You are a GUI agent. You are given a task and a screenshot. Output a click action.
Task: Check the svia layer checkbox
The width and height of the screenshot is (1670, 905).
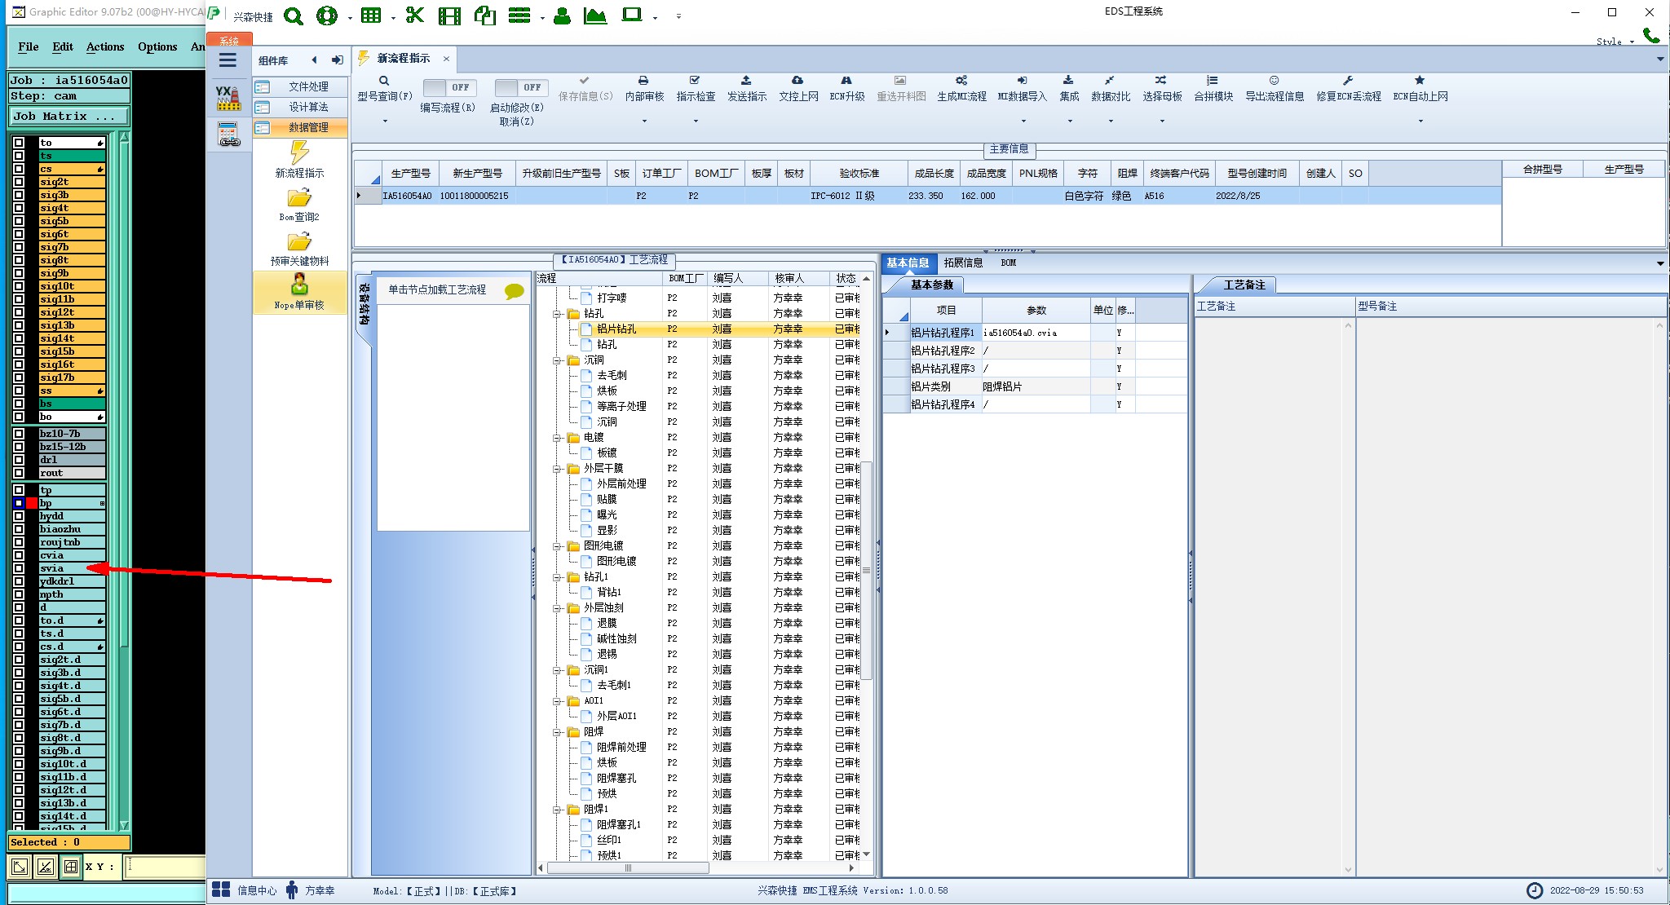19,568
